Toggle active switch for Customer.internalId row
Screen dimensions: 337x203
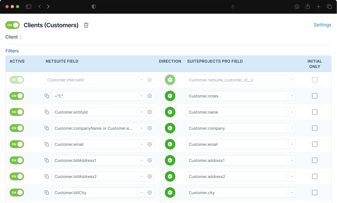pos(17,80)
